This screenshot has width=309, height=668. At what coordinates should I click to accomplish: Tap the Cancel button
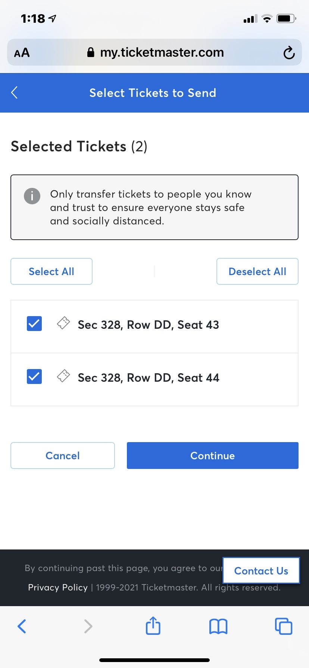[x=63, y=456]
